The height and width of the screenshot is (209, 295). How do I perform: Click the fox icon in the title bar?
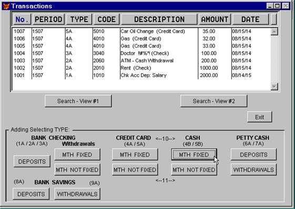[6, 6]
